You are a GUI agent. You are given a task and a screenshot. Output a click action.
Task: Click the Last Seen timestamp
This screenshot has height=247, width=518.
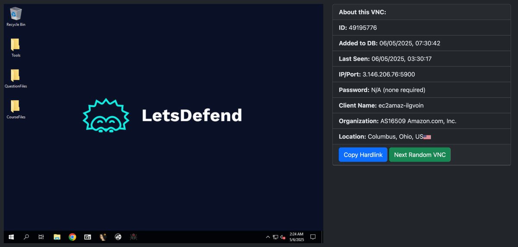coord(401,59)
